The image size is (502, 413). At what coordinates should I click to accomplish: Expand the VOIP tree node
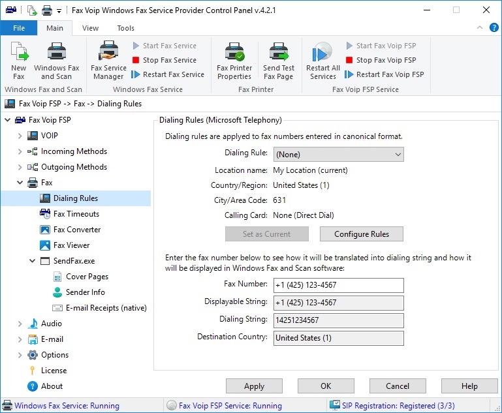click(x=20, y=136)
